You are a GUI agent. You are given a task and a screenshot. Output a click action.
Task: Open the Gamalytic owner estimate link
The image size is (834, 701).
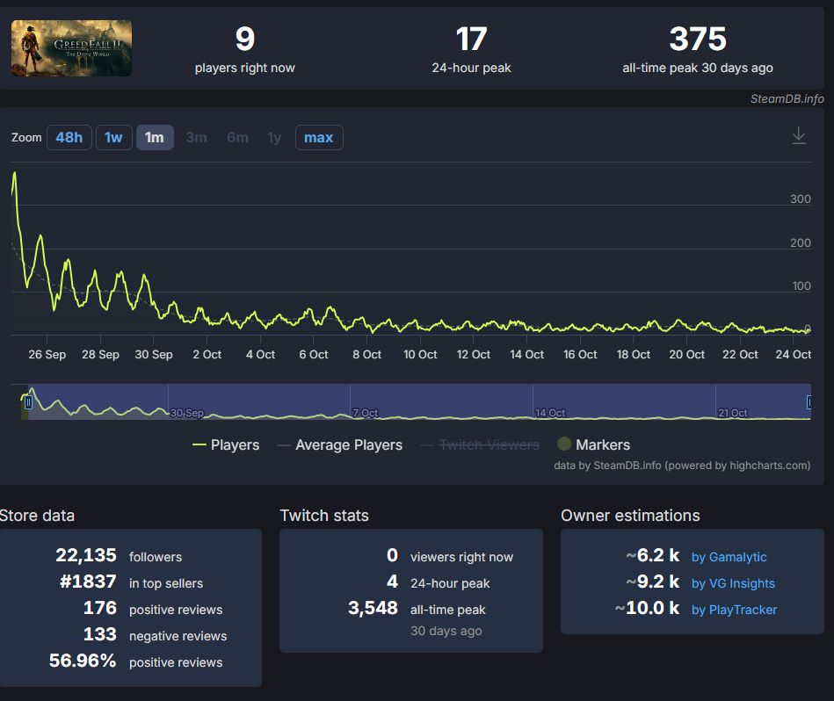(729, 557)
